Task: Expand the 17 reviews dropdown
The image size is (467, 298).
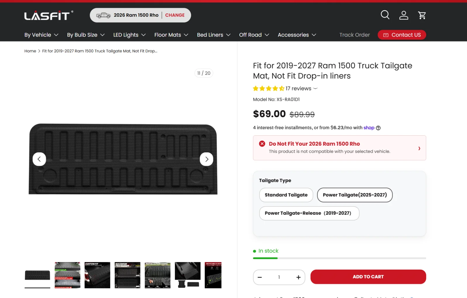Action: [x=302, y=88]
